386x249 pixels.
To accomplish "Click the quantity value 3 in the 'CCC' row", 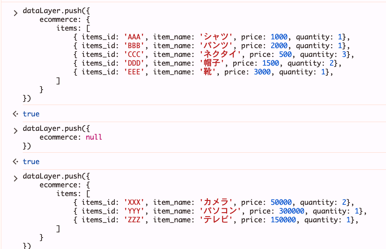I will point(344,55).
